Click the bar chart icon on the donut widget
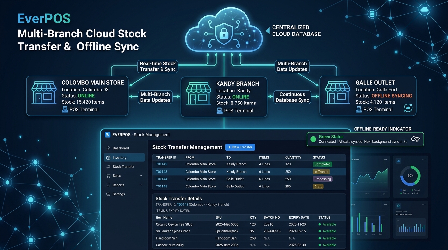Viewport: 448px width, 250px height. tap(399, 161)
